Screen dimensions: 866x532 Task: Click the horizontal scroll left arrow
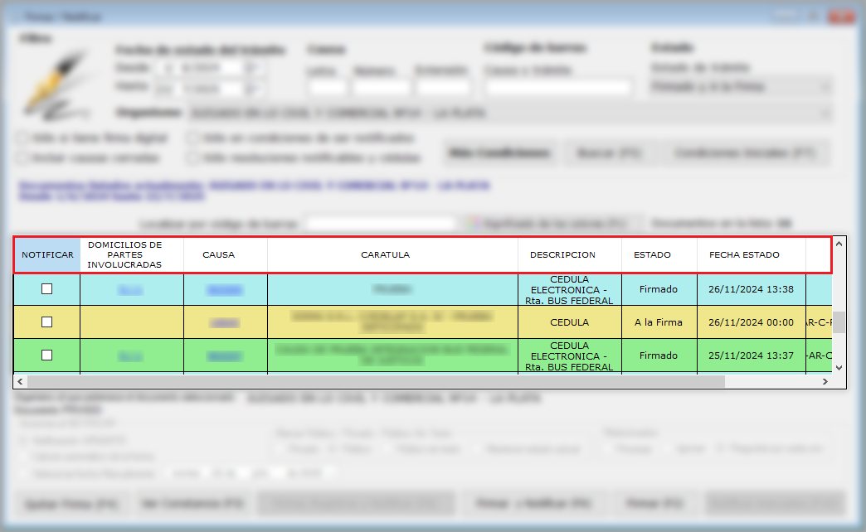click(x=20, y=381)
